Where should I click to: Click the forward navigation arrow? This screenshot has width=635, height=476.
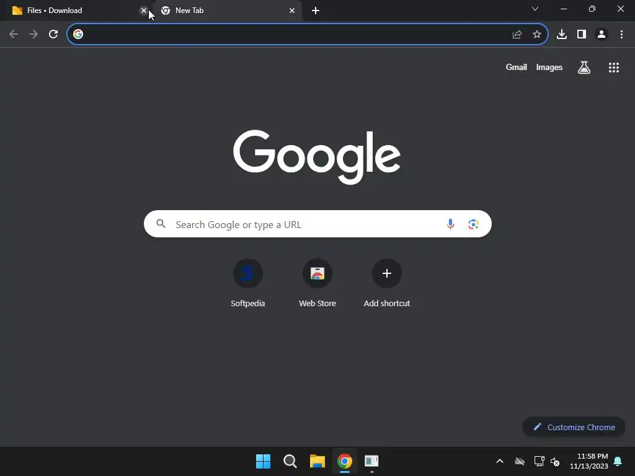(33, 34)
